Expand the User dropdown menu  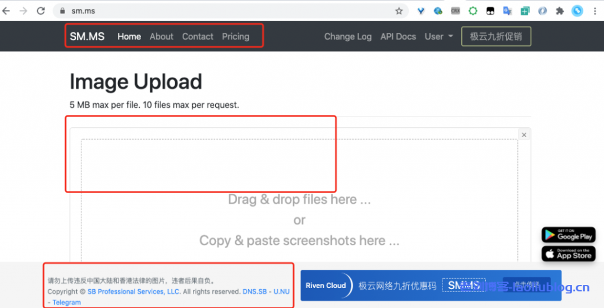coord(439,37)
